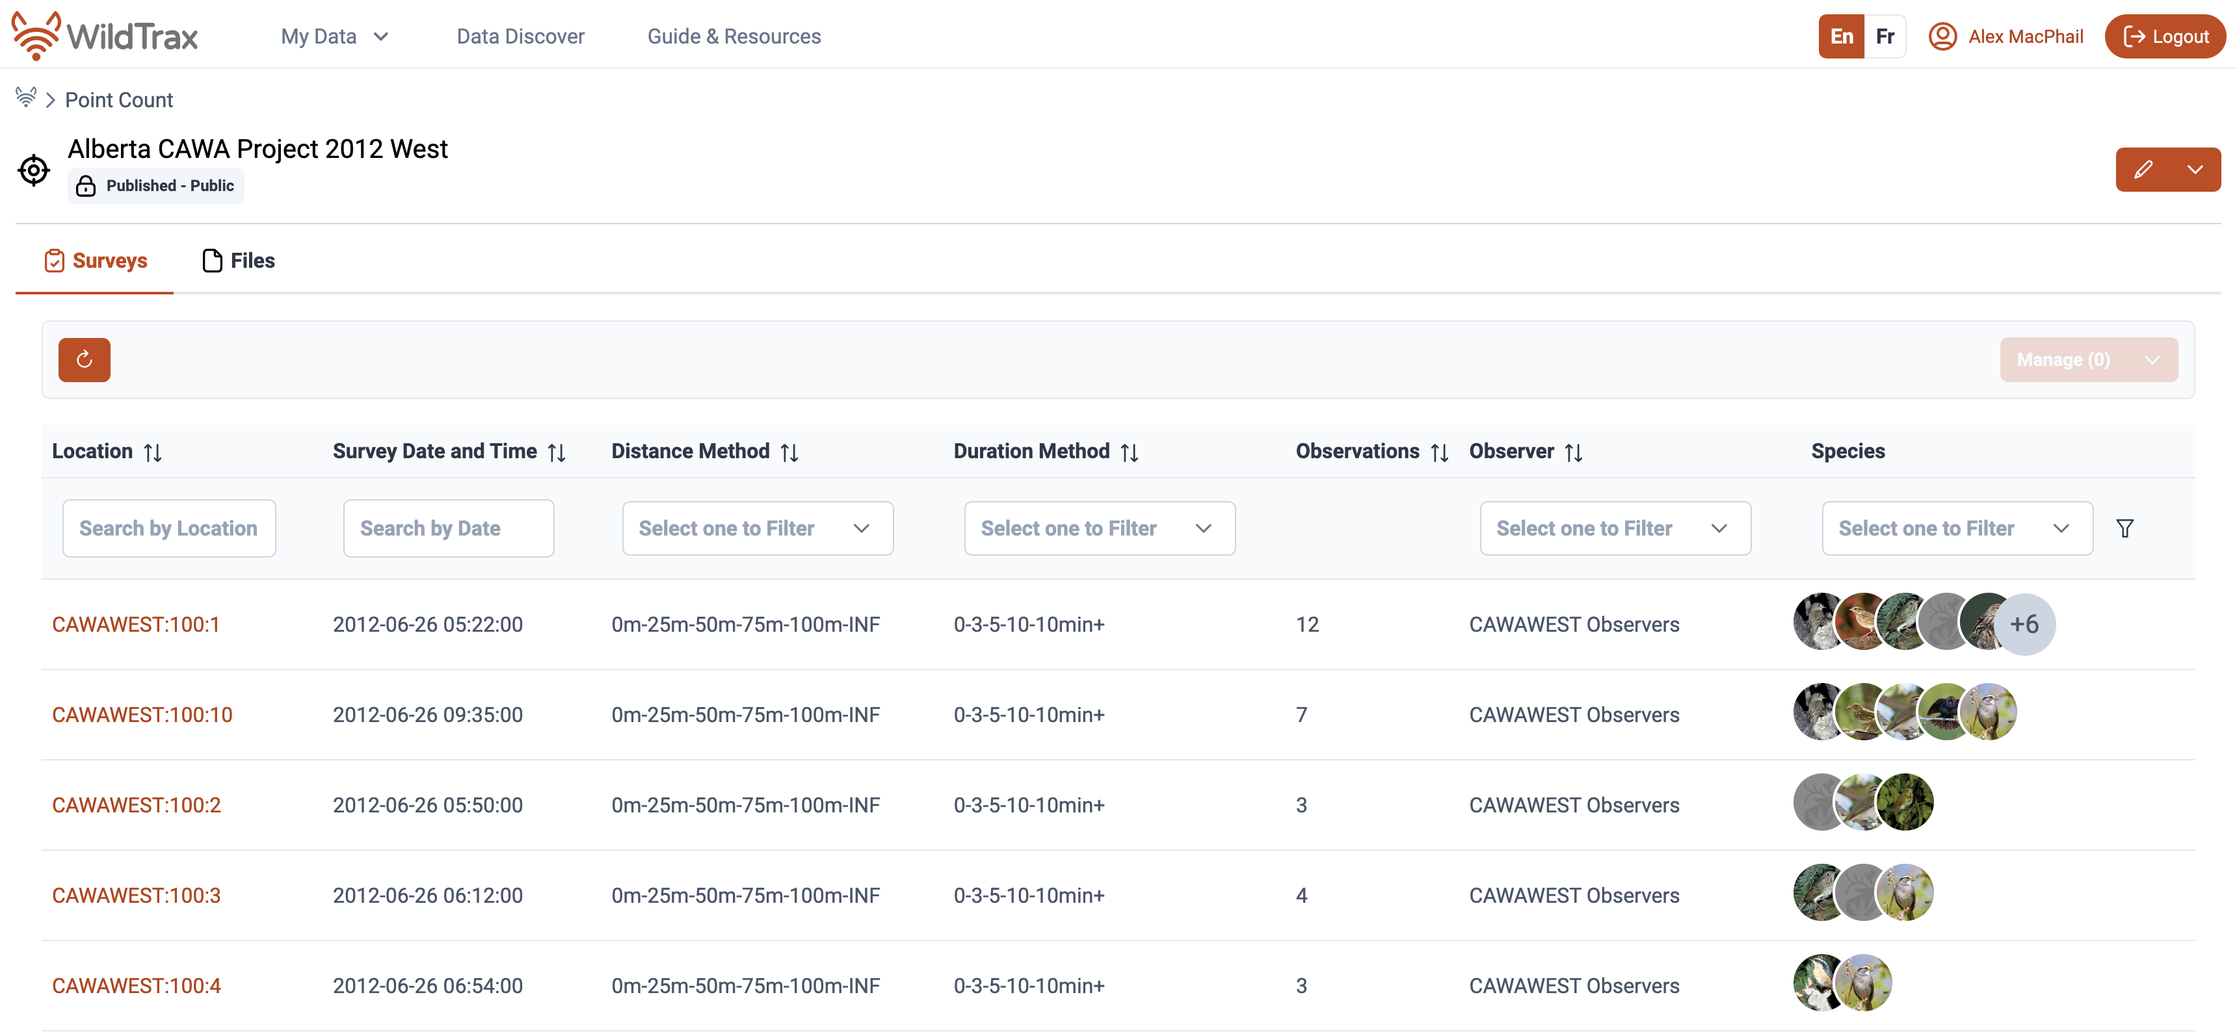This screenshot has width=2237, height=1036.
Task: Click the user profile icon
Action: [x=1942, y=36]
